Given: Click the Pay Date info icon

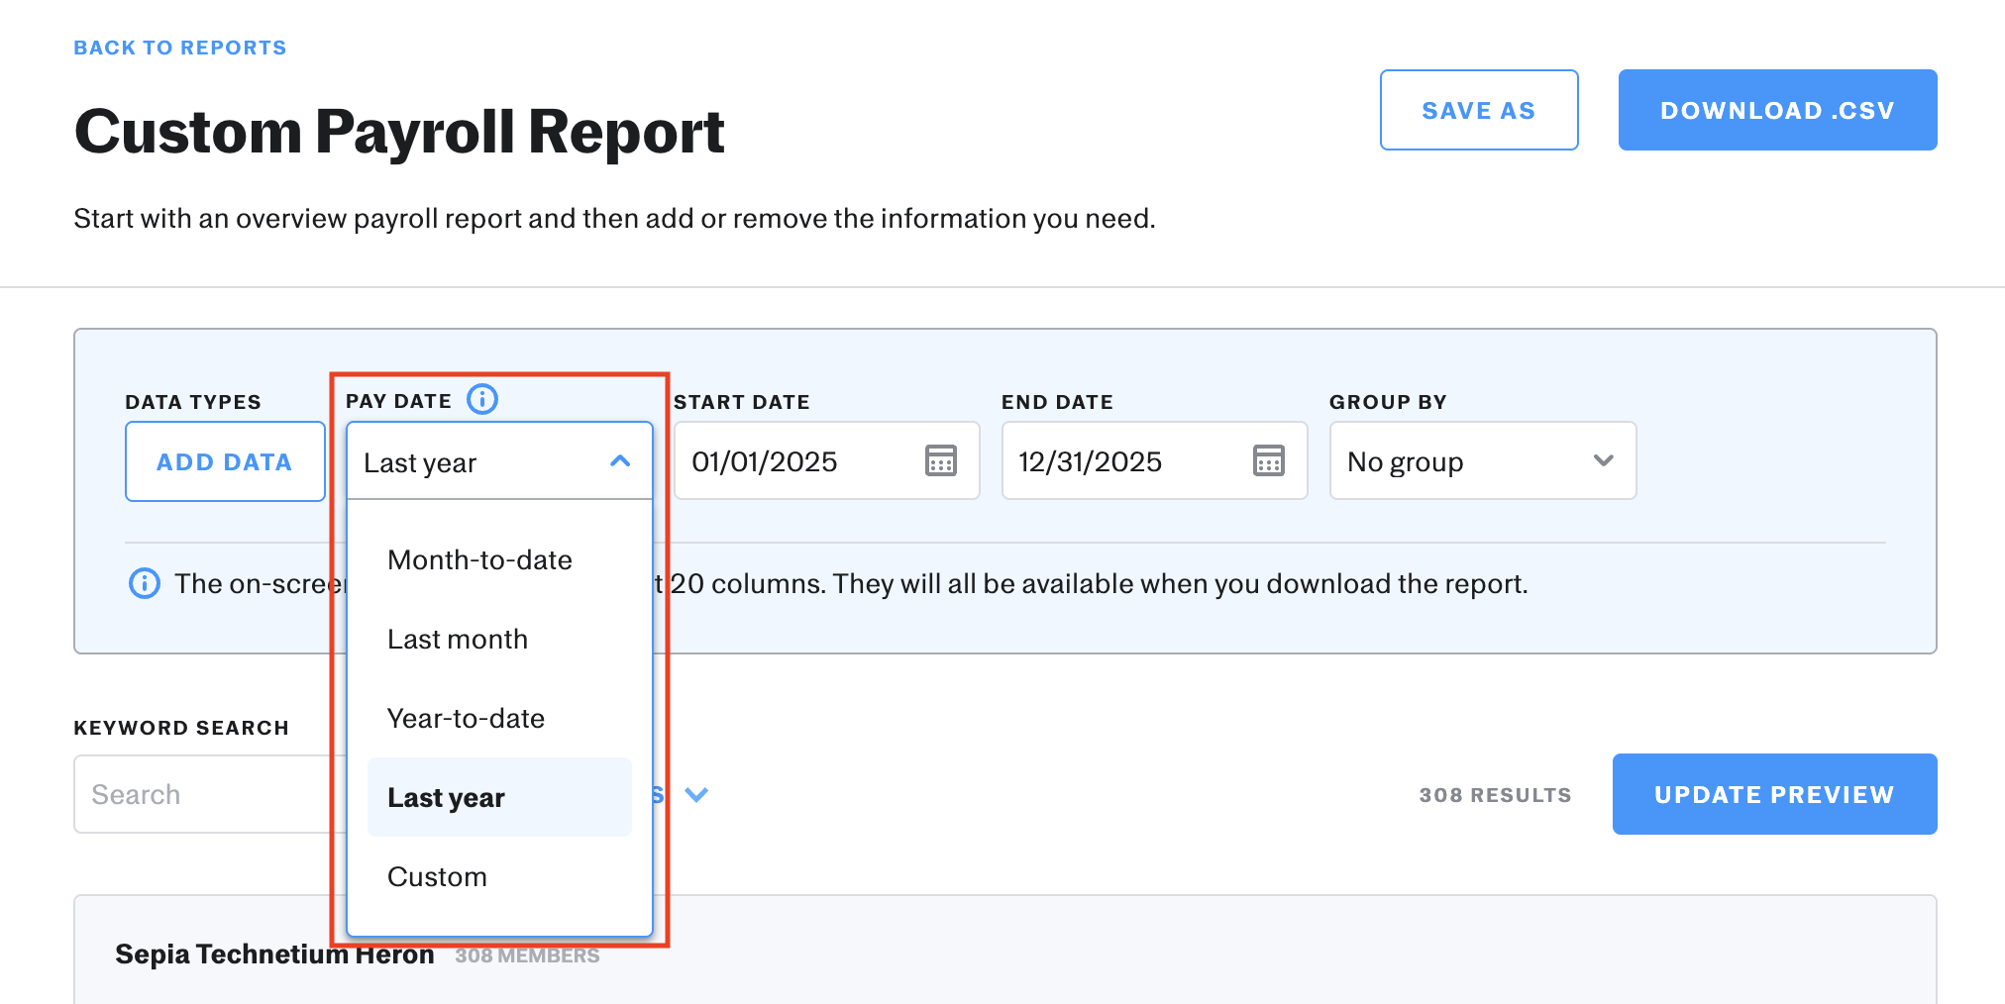Looking at the screenshot, I should coord(482,399).
